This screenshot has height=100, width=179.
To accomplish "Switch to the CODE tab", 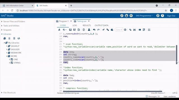I will tap(63, 25).
